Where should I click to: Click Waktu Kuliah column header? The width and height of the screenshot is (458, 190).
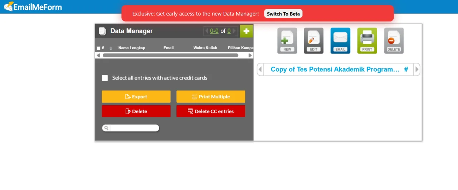click(x=205, y=48)
